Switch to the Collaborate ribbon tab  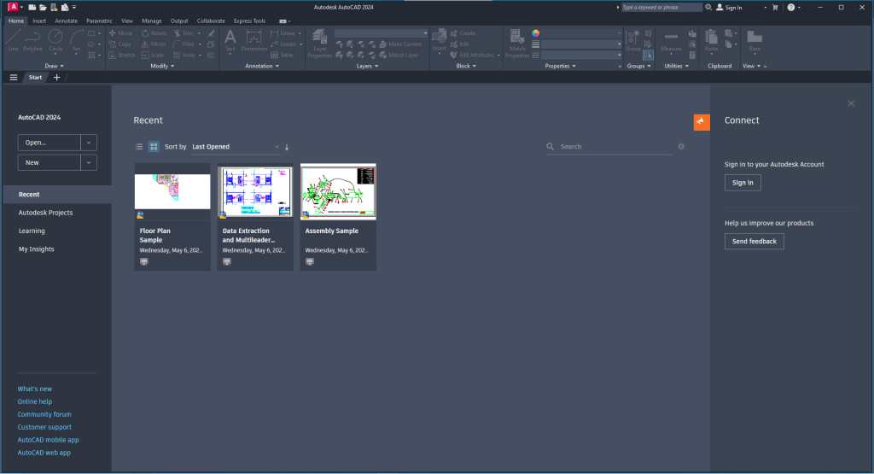pos(211,20)
